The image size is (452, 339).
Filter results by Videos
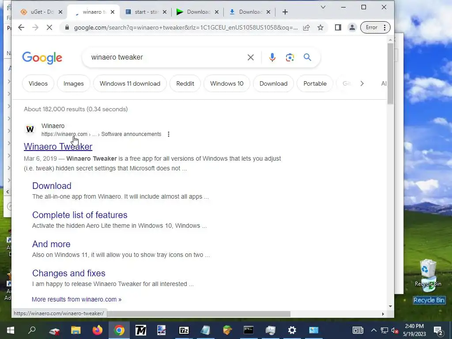(x=38, y=83)
